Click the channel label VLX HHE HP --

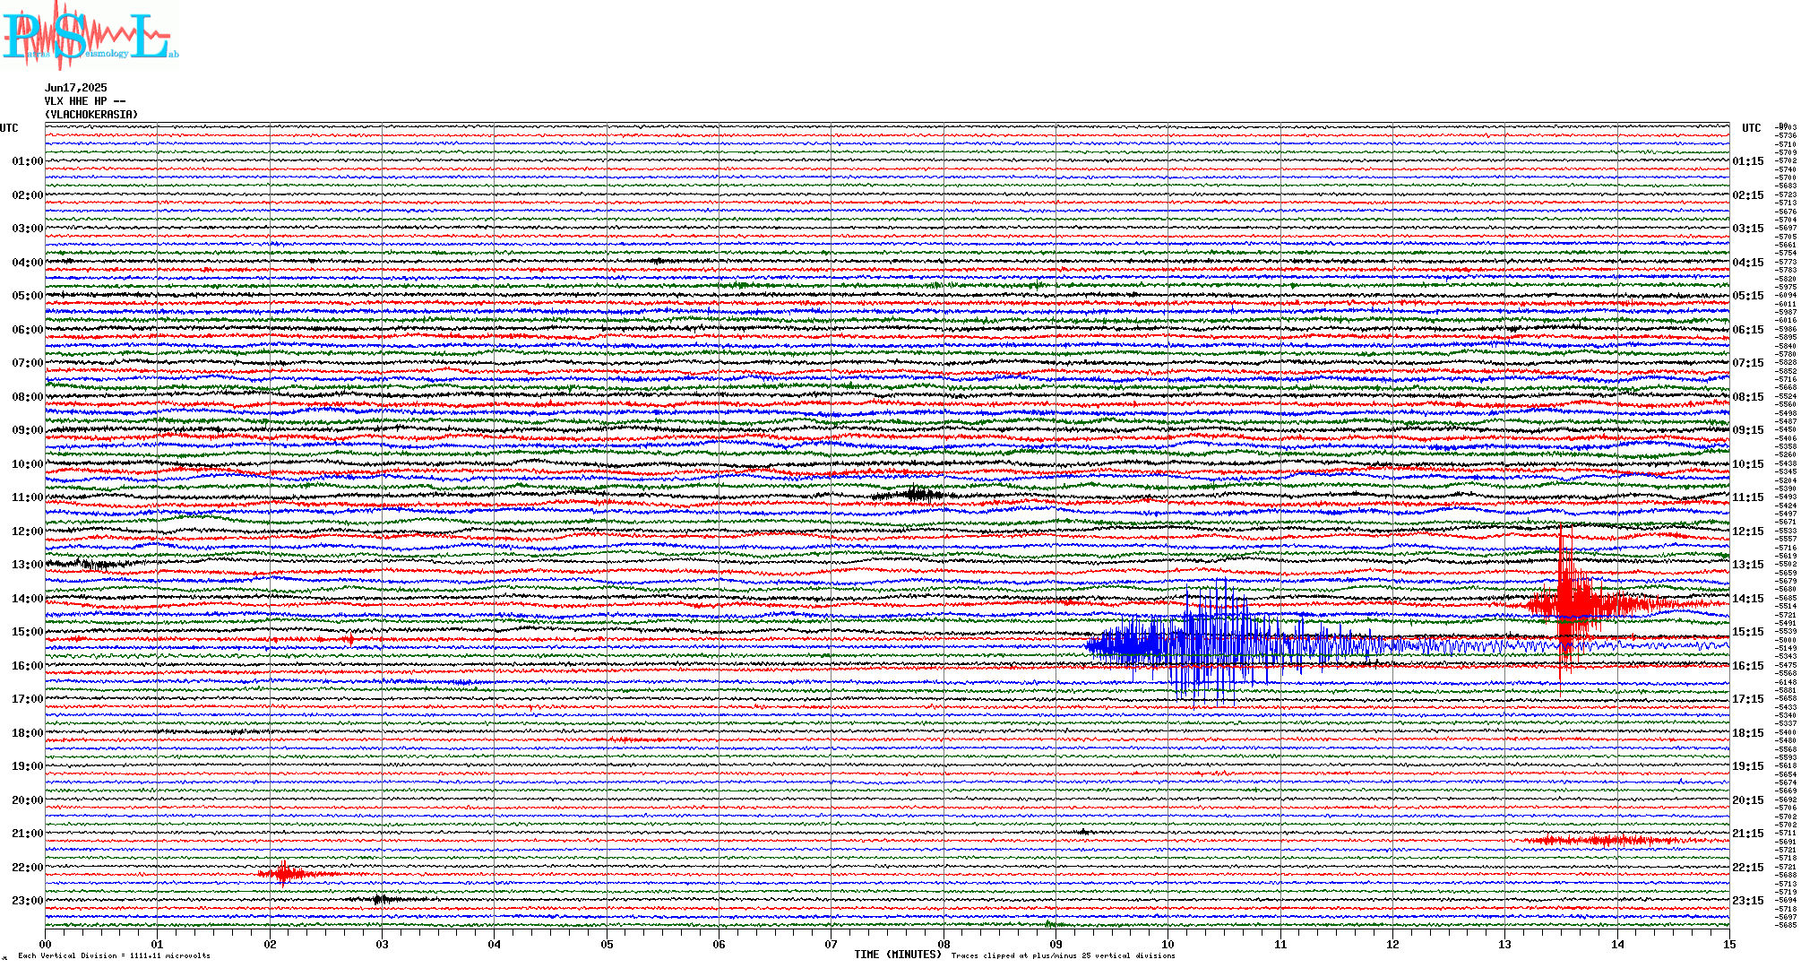[85, 101]
